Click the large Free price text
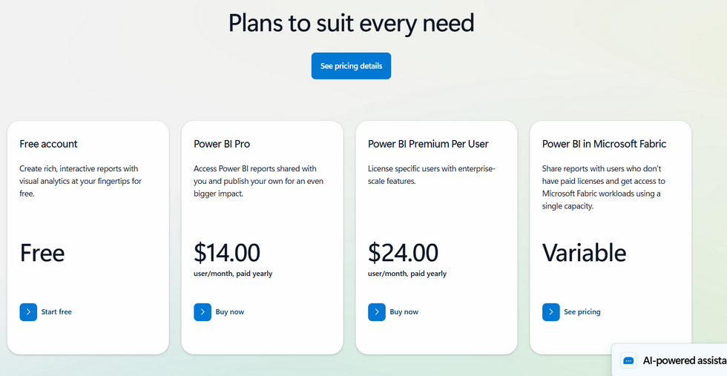 click(x=42, y=253)
